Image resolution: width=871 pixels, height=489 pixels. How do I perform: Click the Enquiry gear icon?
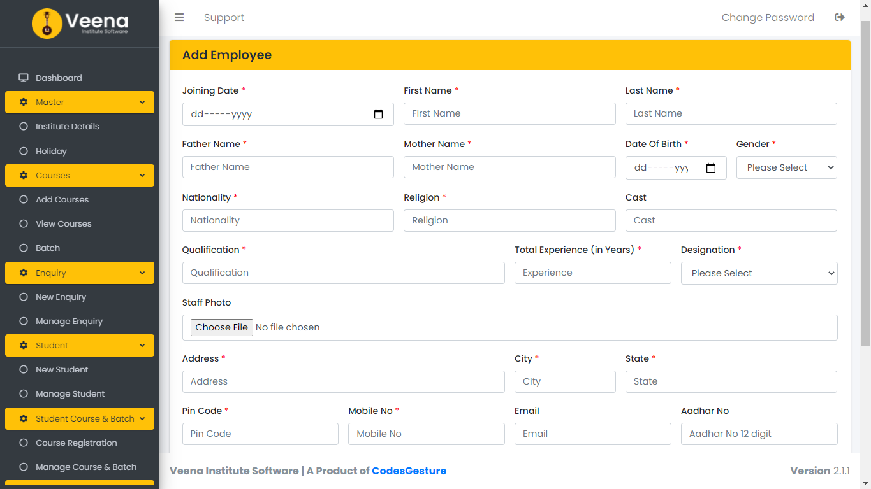(x=24, y=273)
